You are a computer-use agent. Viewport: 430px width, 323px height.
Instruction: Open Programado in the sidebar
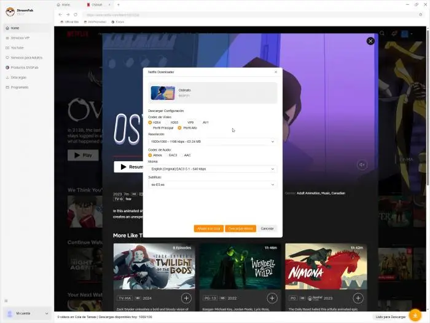click(x=27, y=87)
